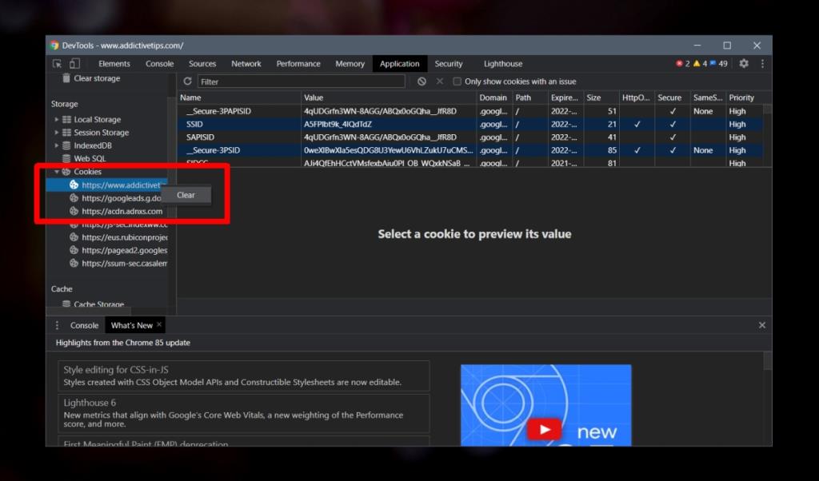The image size is (819, 481).
Task: Click the block cookies icon next to filter
Action: pos(421,81)
